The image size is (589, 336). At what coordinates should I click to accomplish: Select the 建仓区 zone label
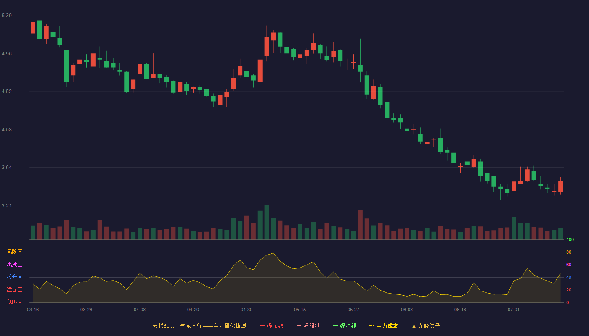(x=14, y=290)
